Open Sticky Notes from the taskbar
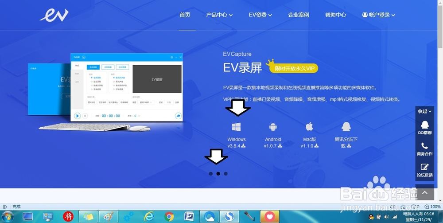443x223 pixels. [89, 217]
